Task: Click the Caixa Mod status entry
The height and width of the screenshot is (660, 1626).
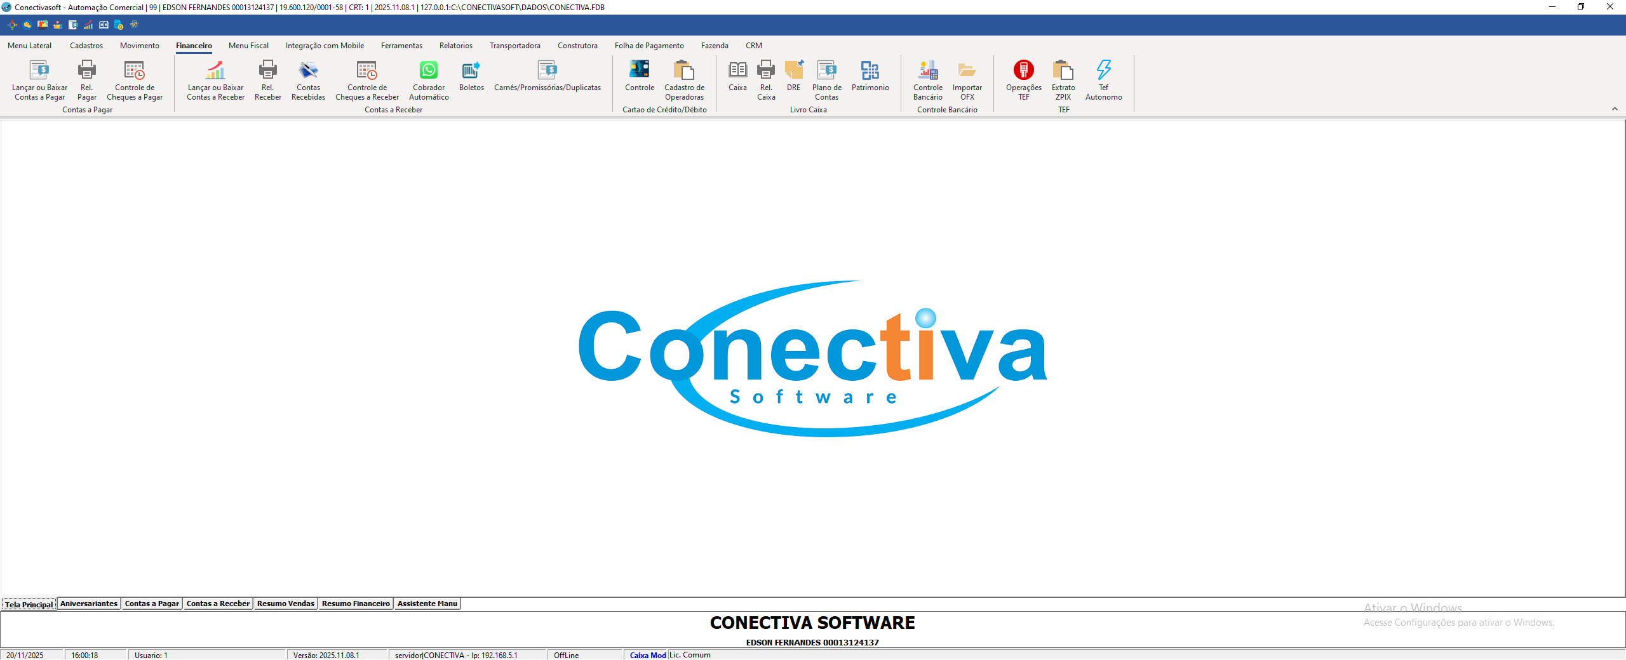Action: pos(647,654)
